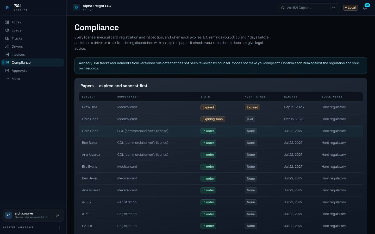
Task: Go to the Trucks page
Action: tap(33, 38)
